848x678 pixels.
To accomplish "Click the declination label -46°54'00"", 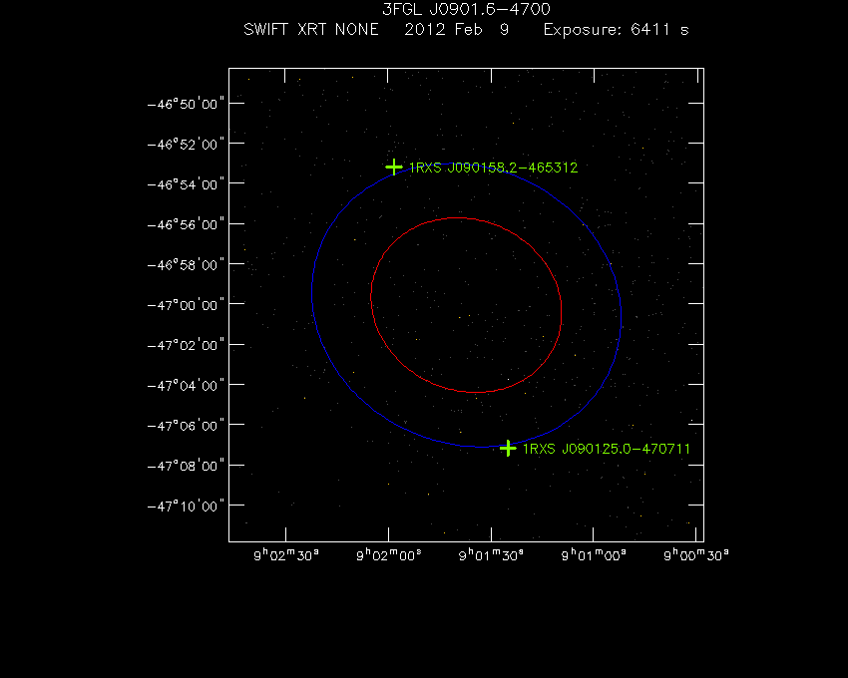I will click(186, 184).
